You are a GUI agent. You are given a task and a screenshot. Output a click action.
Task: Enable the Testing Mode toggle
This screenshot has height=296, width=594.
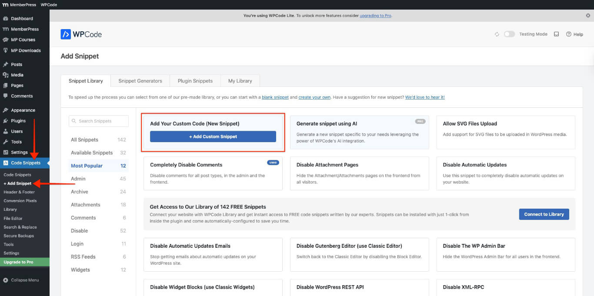coord(509,34)
